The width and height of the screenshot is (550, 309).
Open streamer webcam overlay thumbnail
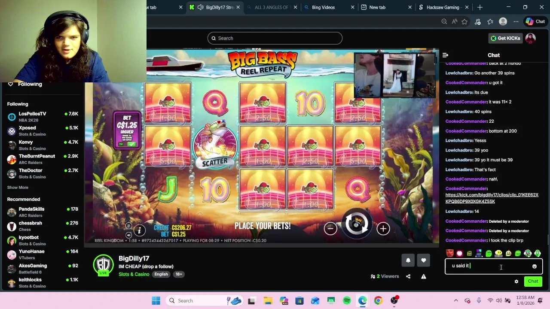point(395,75)
